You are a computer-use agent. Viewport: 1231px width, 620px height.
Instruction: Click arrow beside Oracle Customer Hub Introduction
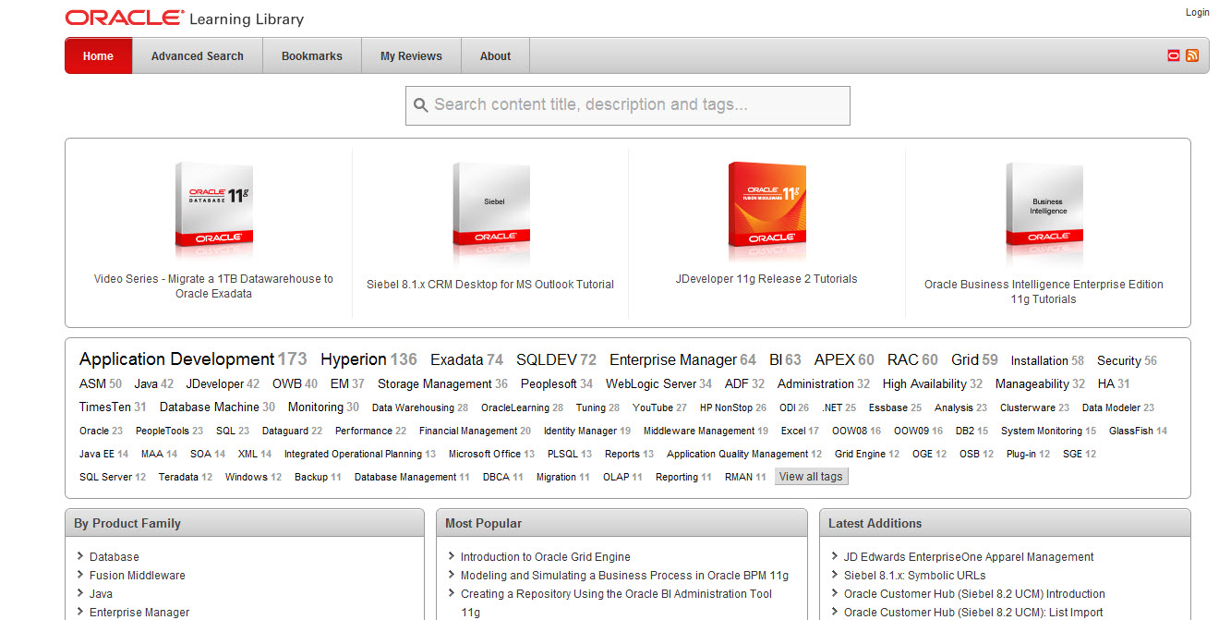836,593
